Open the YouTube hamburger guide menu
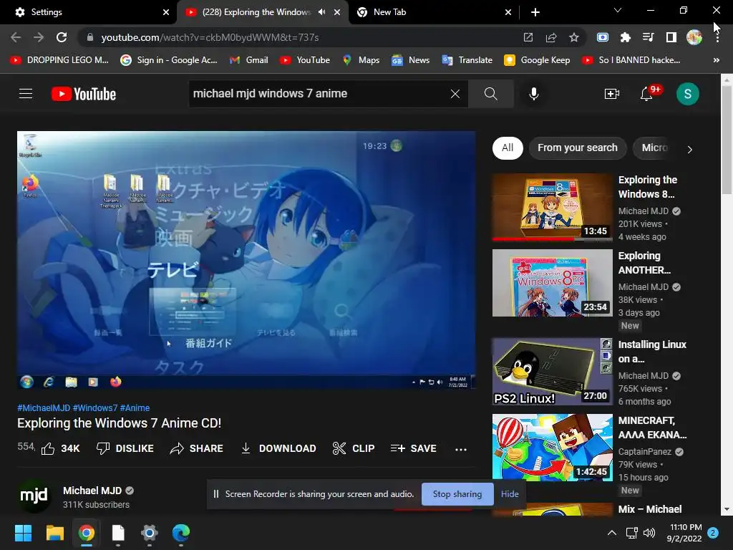Viewport: 733px width, 550px height. [x=26, y=94]
